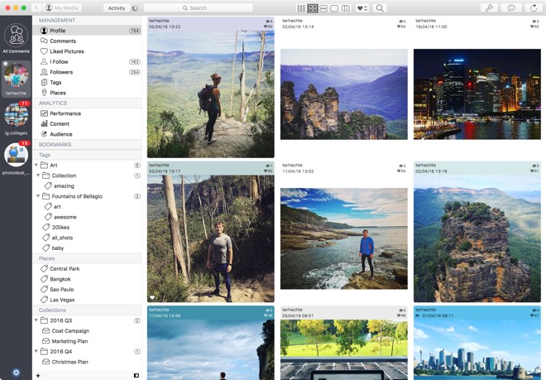Select the Bangkok place
Image resolution: width=546 pixels, height=380 pixels.
[87, 279]
